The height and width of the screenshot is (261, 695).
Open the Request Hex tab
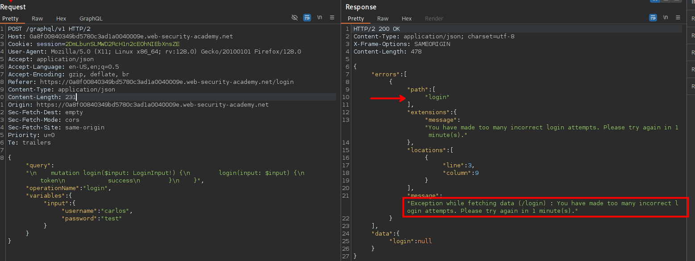[61, 19]
